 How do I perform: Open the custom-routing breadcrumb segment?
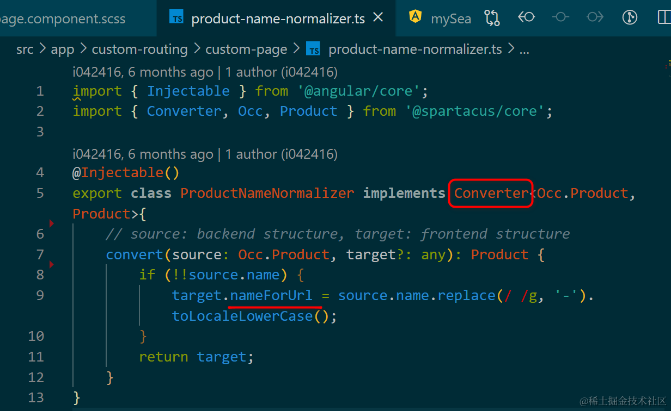tap(139, 49)
